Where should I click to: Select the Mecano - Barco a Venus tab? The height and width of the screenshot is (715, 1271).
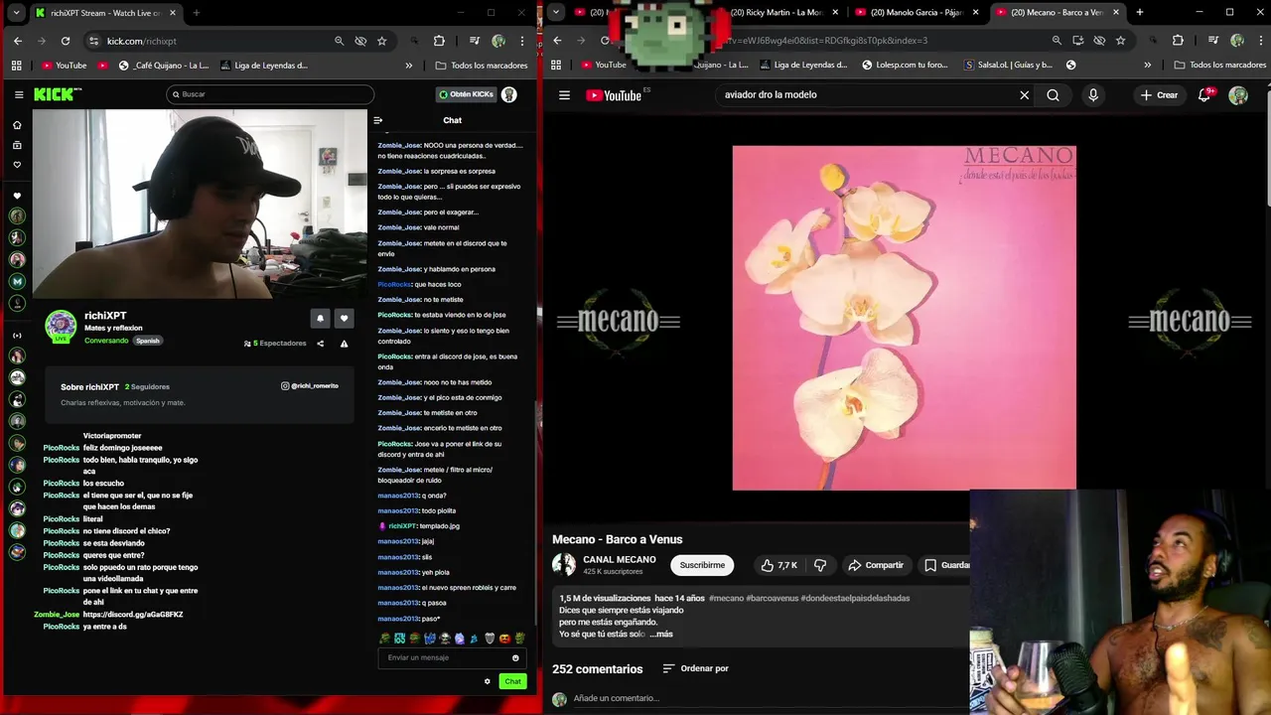tap(1055, 13)
